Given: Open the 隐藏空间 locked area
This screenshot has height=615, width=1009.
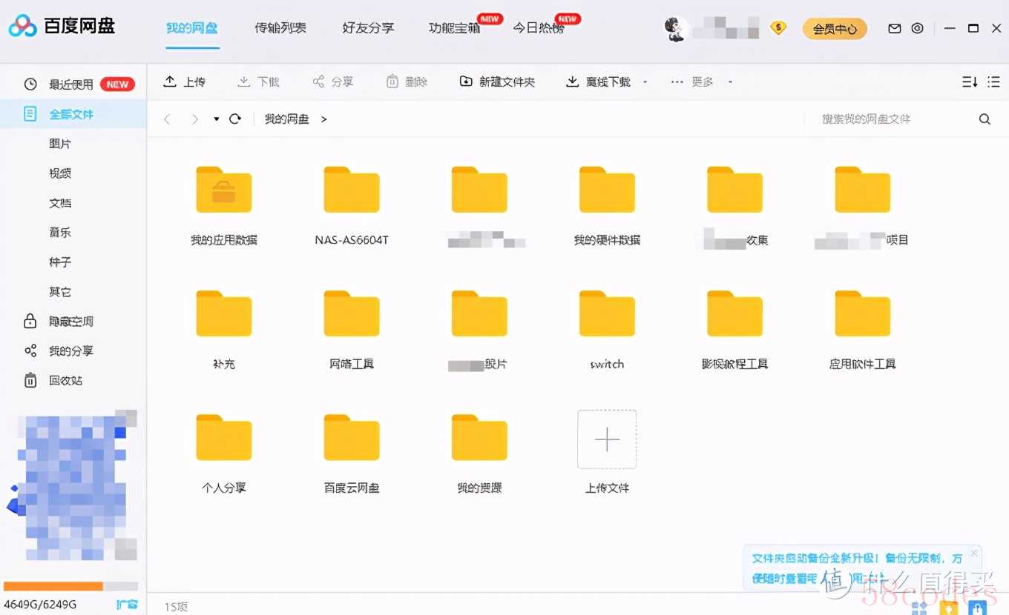Looking at the screenshot, I should pyautogui.click(x=59, y=322).
